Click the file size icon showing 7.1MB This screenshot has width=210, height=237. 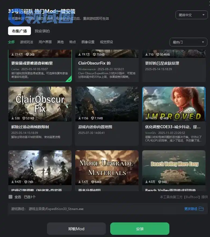[x=93, y=118]
